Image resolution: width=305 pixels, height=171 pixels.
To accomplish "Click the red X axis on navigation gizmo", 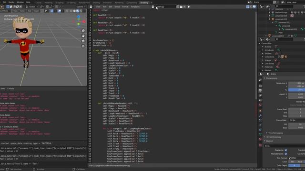I will (84, 21).
